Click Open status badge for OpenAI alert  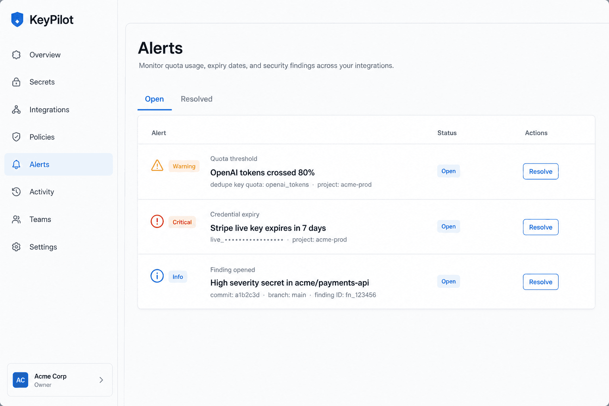[x=448, y=171]
